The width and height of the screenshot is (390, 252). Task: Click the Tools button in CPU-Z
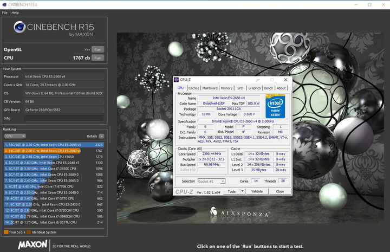[232, 191]
